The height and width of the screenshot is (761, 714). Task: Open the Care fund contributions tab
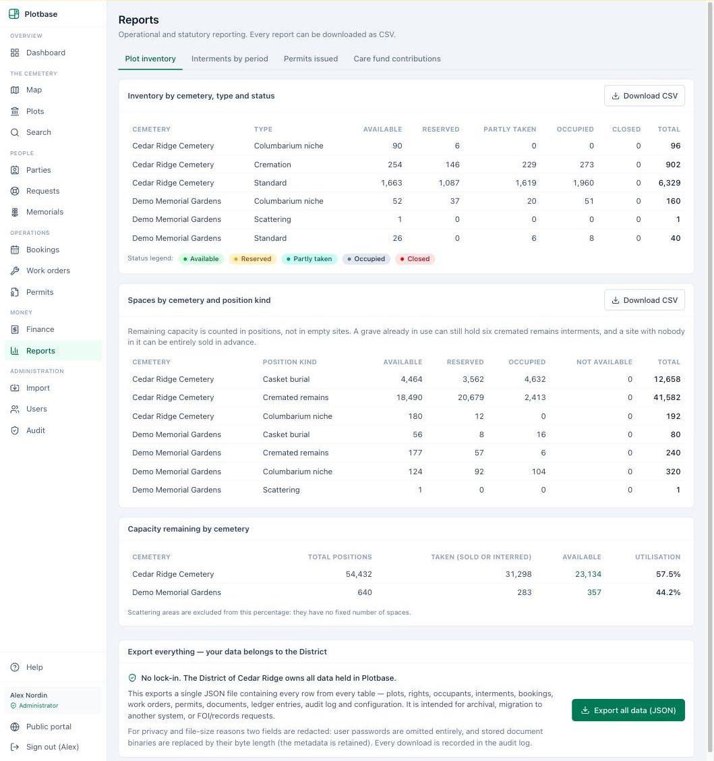tap(396, 59)
